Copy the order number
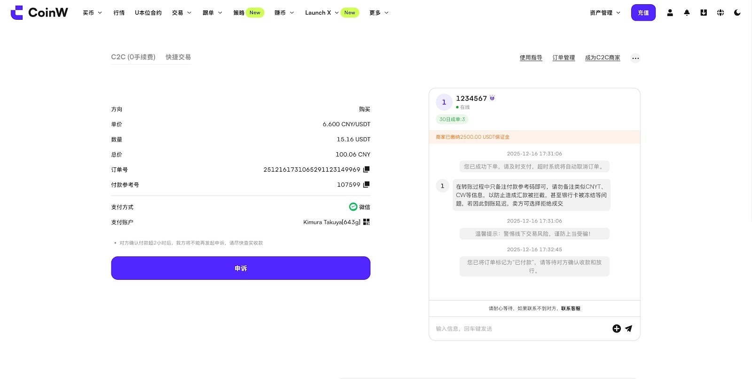 (x=367, y=169)
